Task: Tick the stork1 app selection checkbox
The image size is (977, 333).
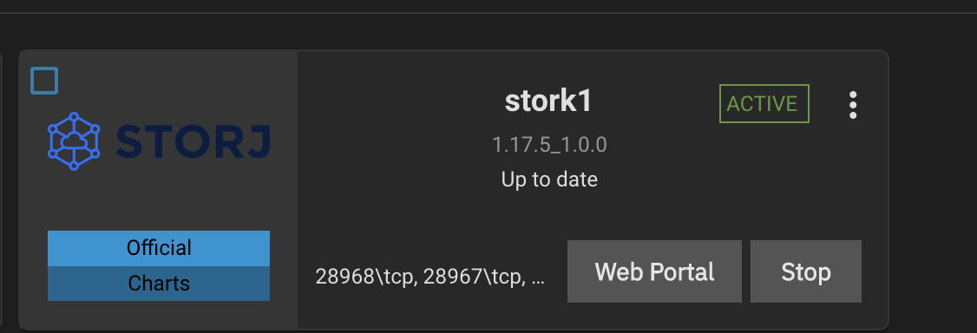Action: coord(44,81)
